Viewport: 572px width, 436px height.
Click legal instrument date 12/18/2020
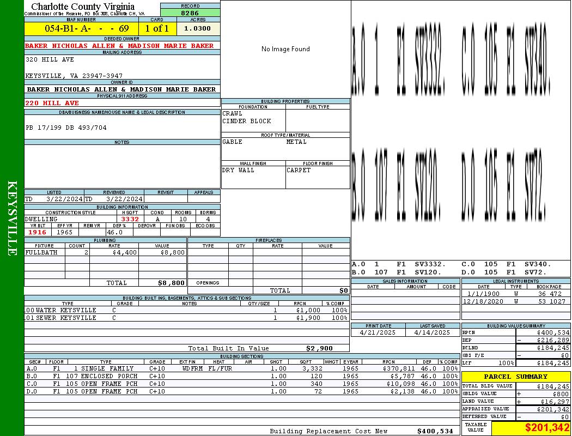click(x=483, y=302)
